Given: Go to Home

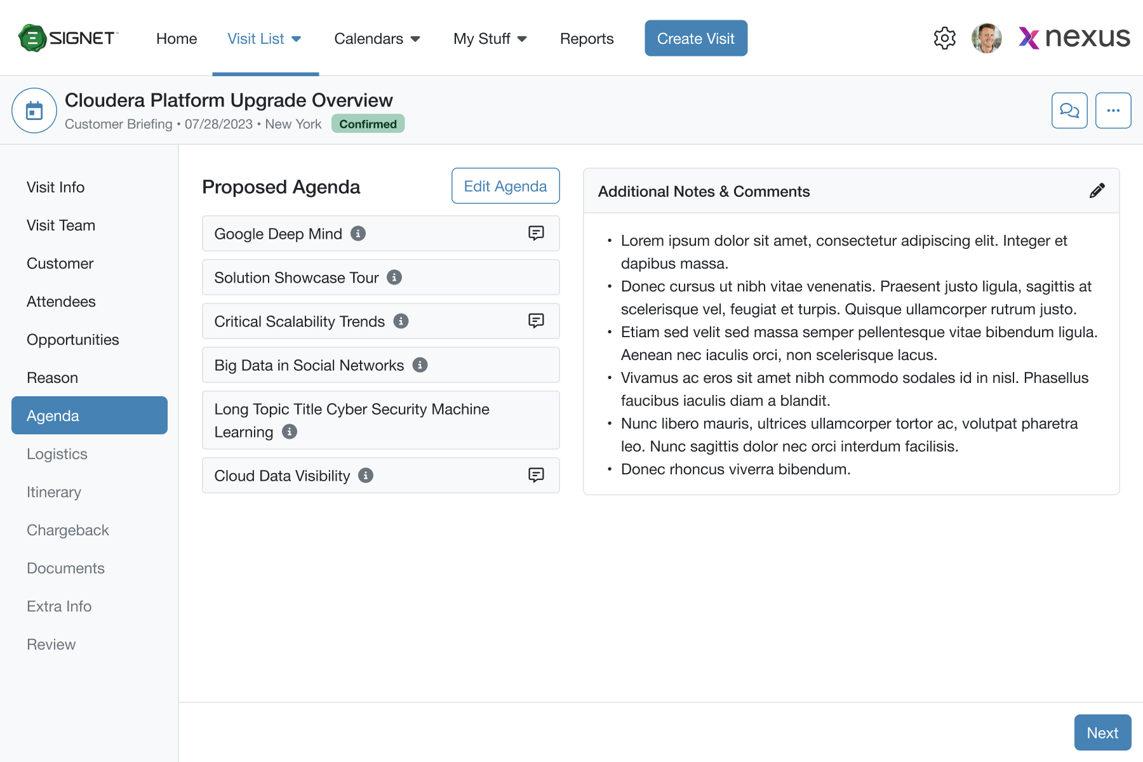Looking at the screenshot, I should tap(177, 39).
